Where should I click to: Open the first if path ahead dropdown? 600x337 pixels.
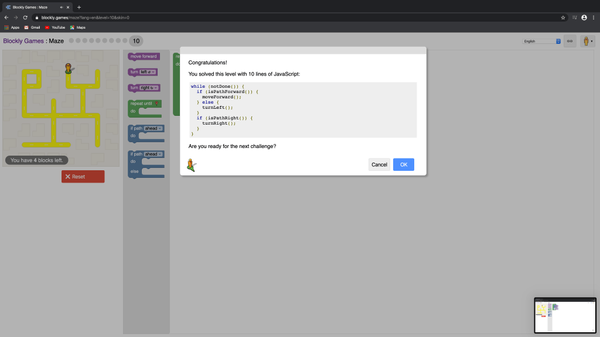(x=154, y=128)
